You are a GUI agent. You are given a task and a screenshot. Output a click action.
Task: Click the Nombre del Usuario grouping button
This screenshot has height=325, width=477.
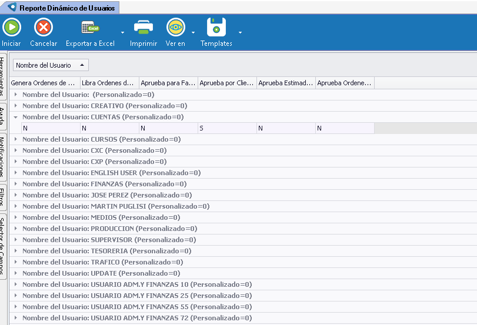click(x=51, y=65)
